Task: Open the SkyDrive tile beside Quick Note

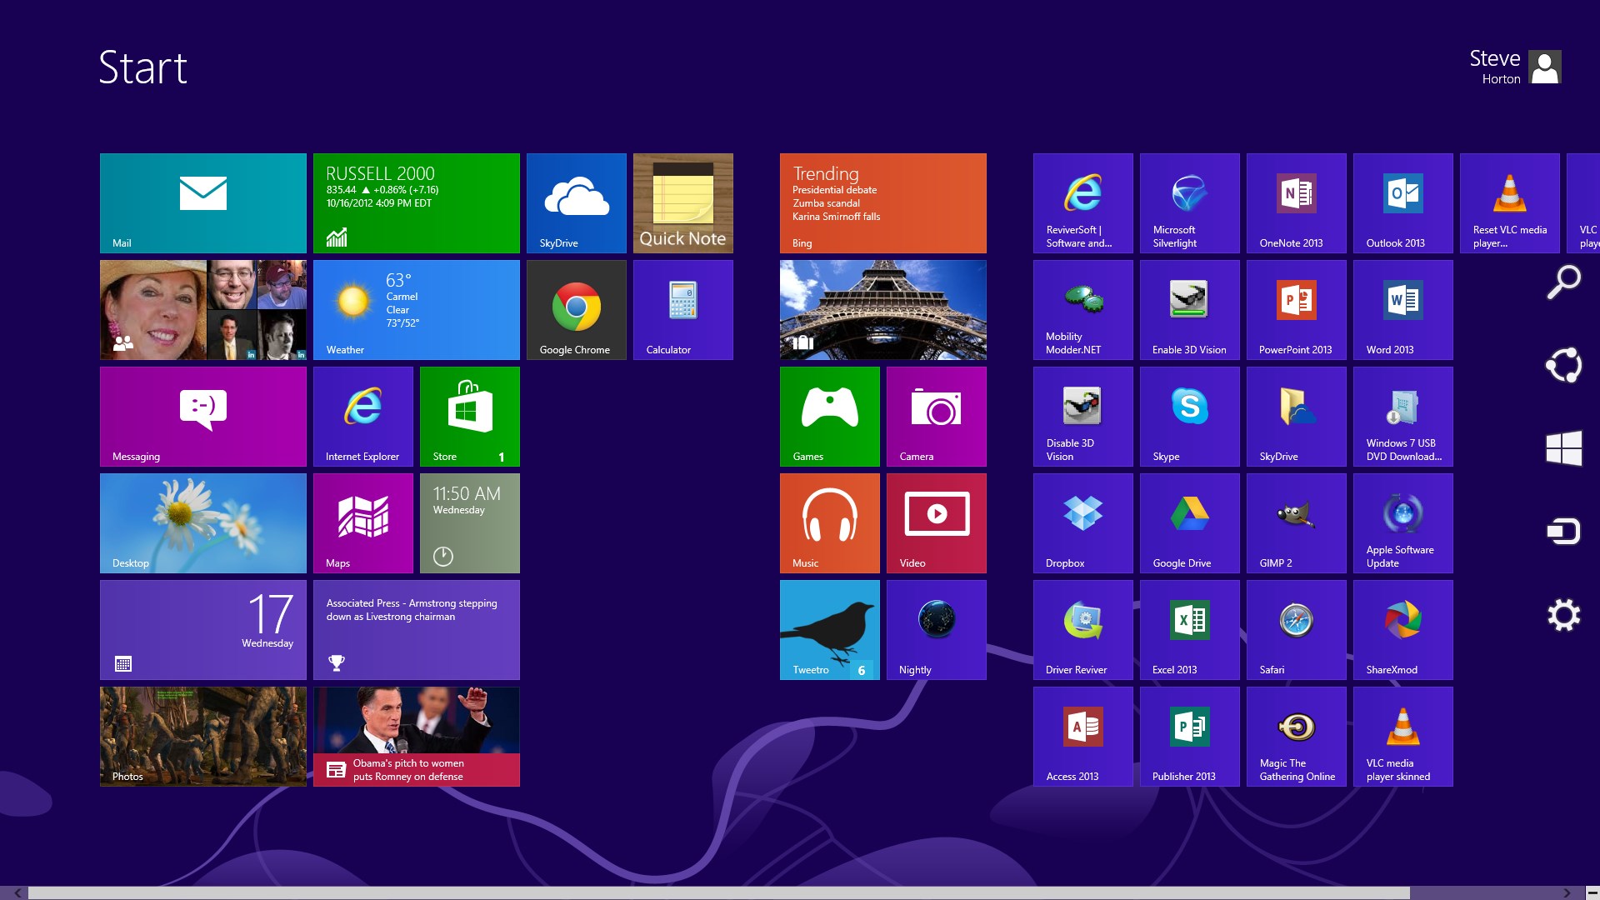Action: pos(577,203)
